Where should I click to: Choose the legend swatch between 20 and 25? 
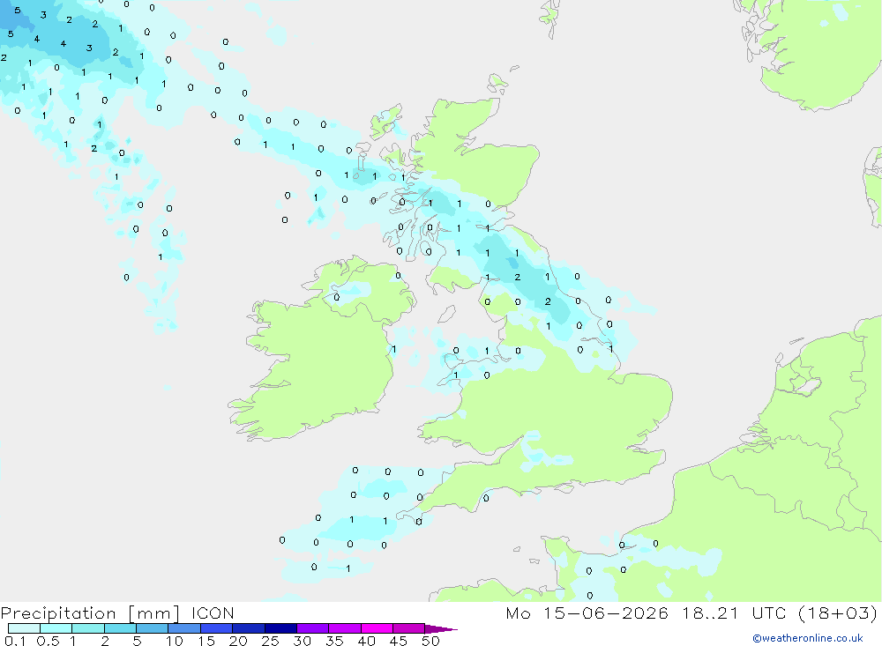point(248,628)
